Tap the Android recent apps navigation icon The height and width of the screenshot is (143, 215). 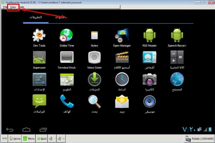click(x=43, y=130)
